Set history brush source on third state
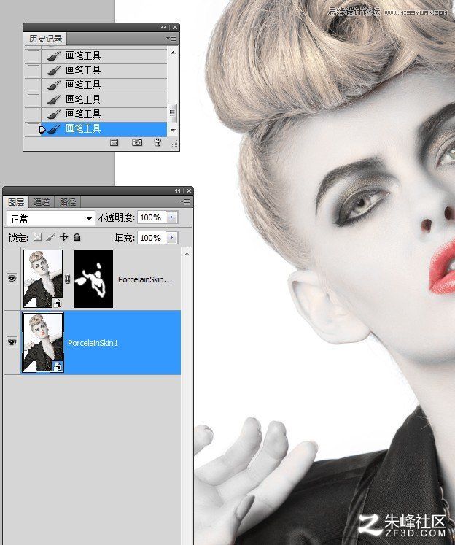This screenshot has width=455, height=545. click(34, 85)
